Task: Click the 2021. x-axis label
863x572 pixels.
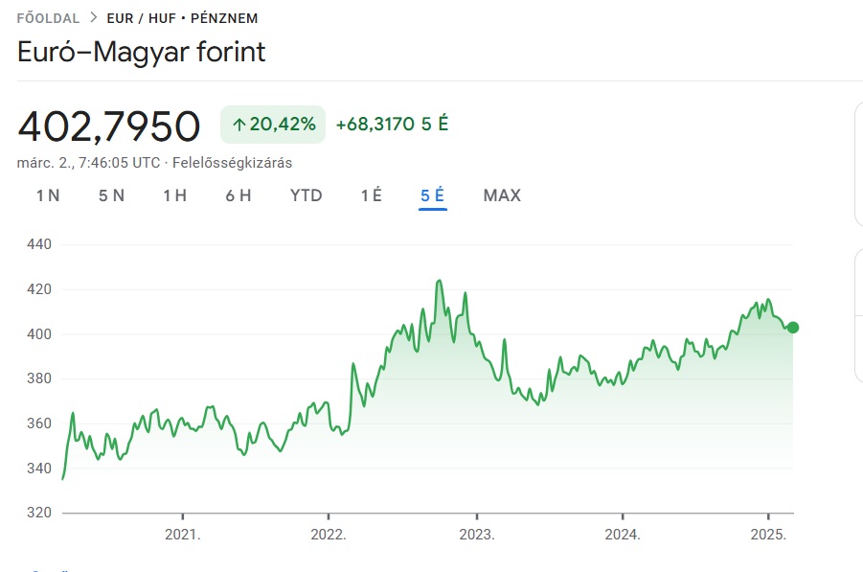Action: click(x=183, y=534)
